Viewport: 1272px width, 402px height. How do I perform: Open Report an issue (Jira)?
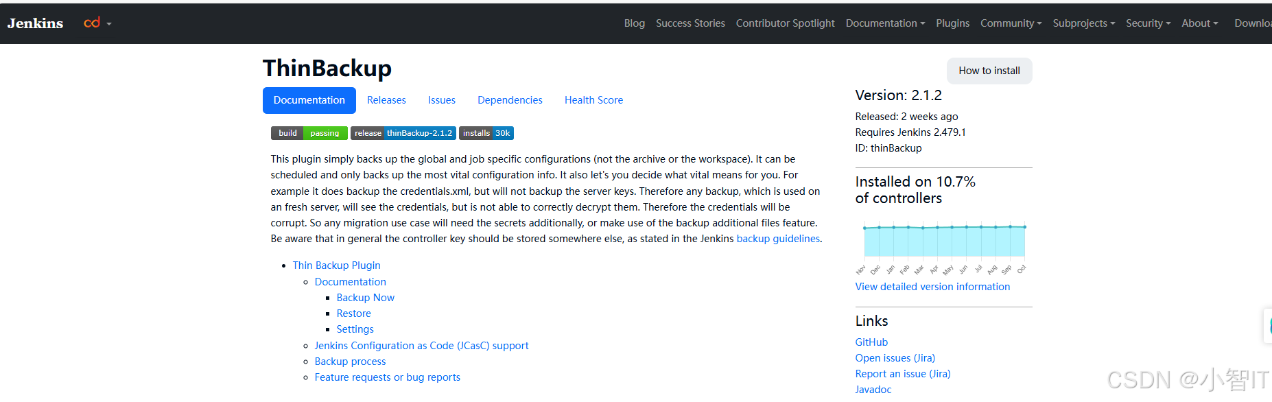(903, 374)
